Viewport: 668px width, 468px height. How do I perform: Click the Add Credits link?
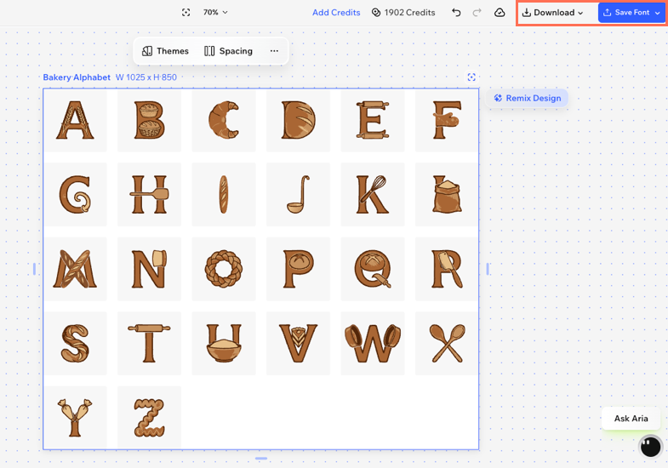[x=336, y=13]
